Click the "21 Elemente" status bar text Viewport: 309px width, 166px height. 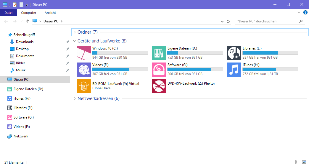click(14, 162)
